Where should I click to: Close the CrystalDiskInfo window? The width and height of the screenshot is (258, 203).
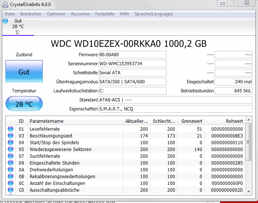pos(247,3)
